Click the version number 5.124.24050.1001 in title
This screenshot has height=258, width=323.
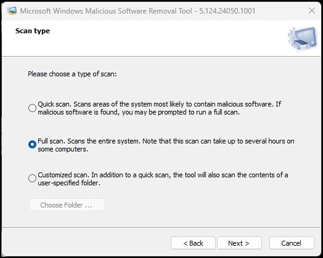point(227,10)
